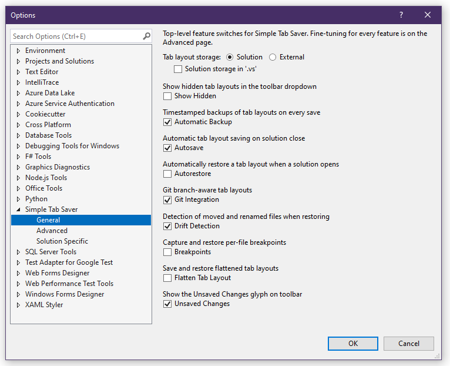Viewport: 450px width, 366px height.
Task: Select the Office Tools category label
Action: pos(43,188)
